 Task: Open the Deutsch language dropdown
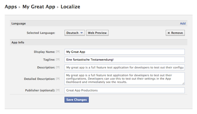75,33
